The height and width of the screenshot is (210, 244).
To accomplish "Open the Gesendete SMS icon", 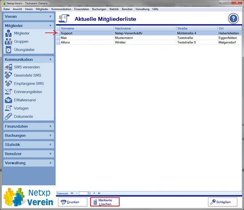I will click(x=8, y=75).
